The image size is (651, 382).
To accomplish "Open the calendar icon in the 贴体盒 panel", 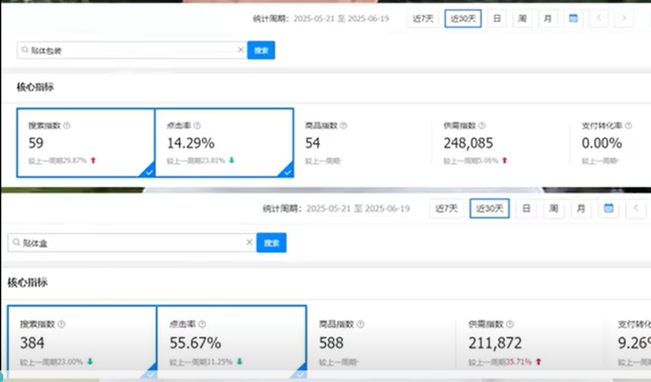I will pyautogui.click(x=609, y=209).
